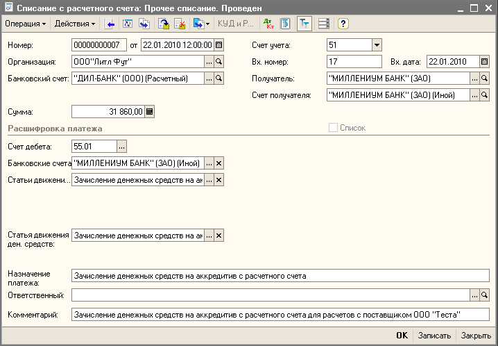498x346 pixels.
Task: Open calendar picker next to document date
Action: [x=219, y=45]
